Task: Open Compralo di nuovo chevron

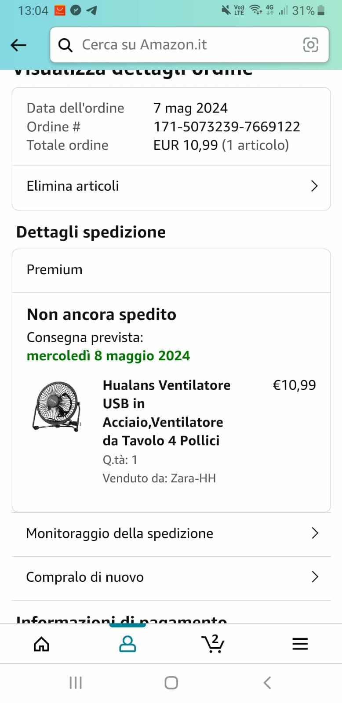Action: click(315, 577)
